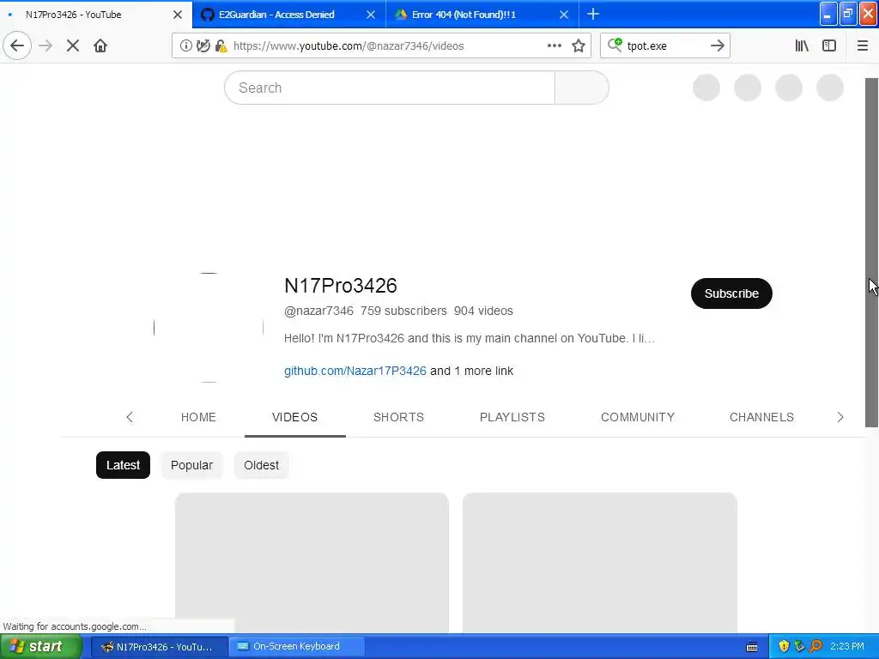
Task: Open the github.com/Nazar17P3426 link
Action: pyautogui.click(x=355, y=371)
